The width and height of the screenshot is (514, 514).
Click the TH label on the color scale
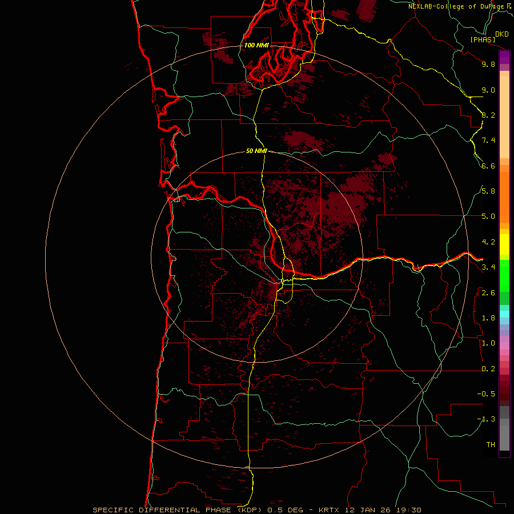491,445
